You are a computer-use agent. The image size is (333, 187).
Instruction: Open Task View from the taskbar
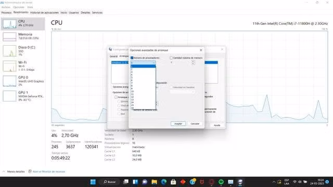coord(126,182)
